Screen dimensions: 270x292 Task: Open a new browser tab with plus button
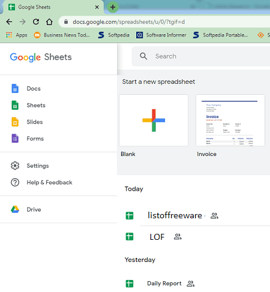click(x=113, y=7)
